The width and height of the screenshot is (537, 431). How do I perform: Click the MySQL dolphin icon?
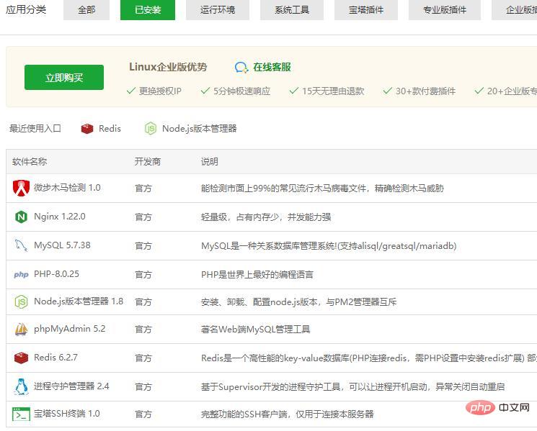tap(21, 245)
